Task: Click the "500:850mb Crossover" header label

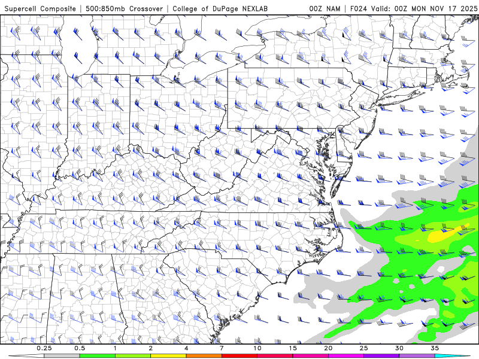Action: [125, 8]
